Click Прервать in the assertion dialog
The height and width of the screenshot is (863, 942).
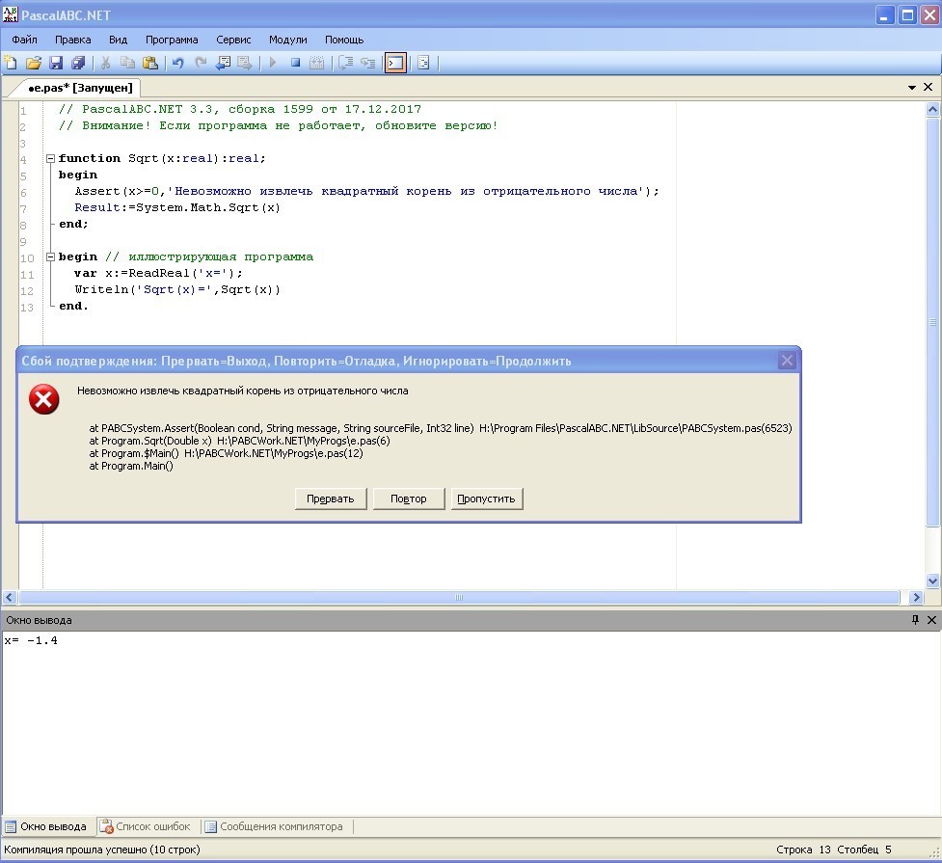(331, 499)
